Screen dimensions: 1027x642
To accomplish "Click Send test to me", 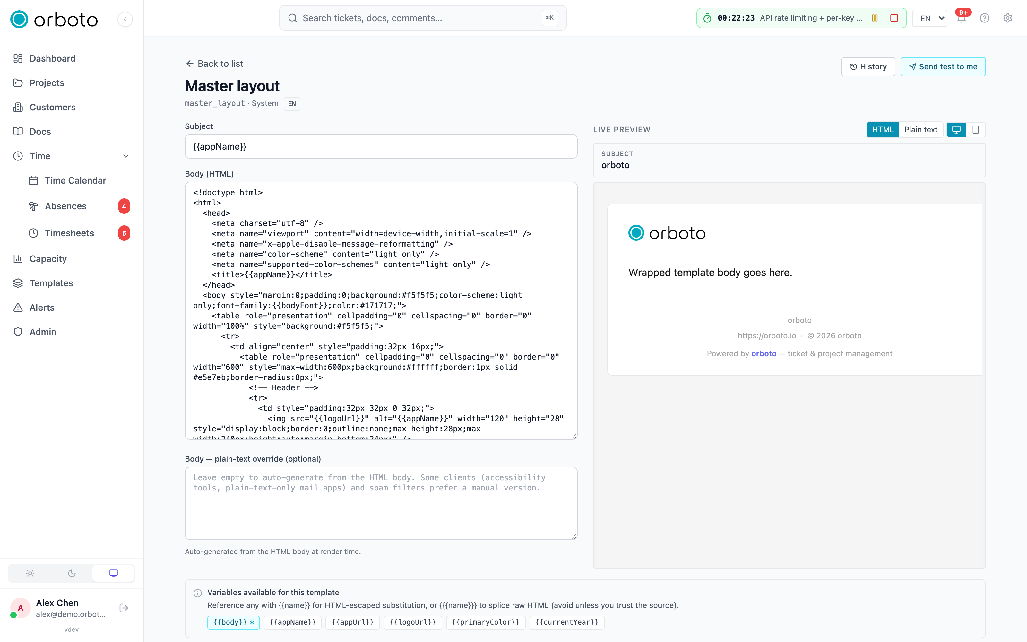I will tap(943, 67).
